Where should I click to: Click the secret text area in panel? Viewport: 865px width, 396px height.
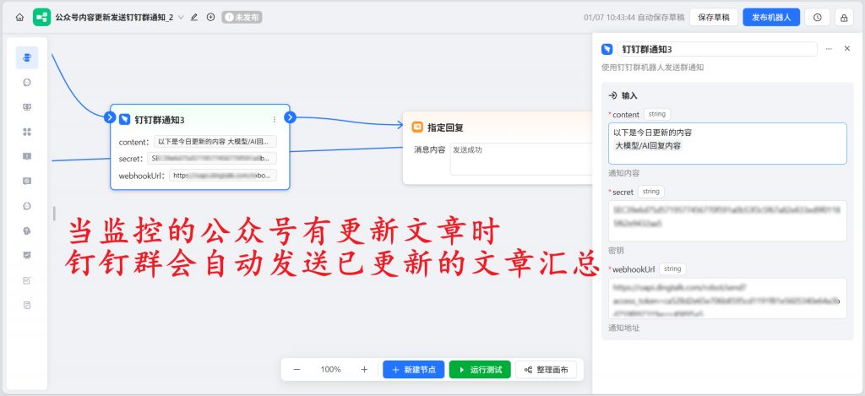click(x=727, y=220)
